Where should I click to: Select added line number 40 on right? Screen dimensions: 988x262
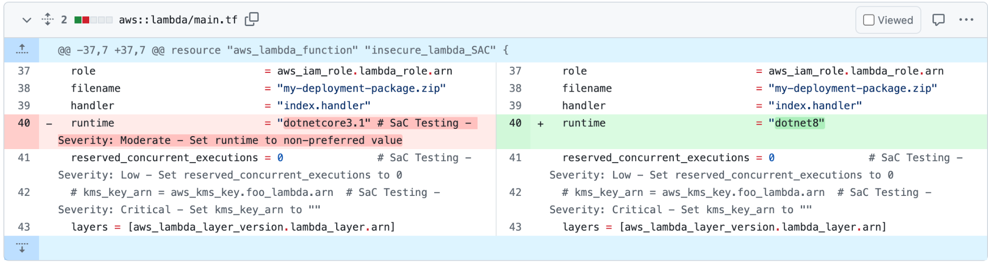click(x=515, y=123)
